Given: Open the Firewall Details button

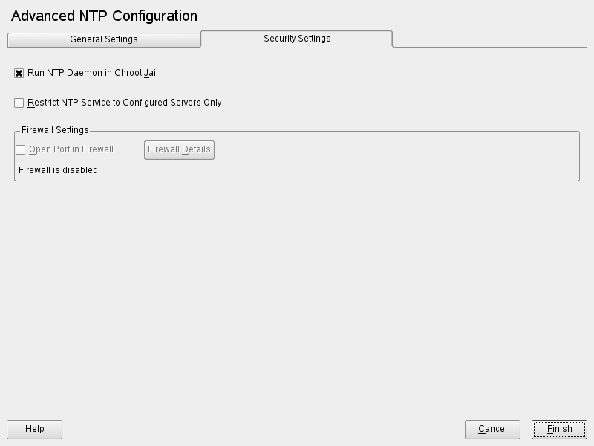Looking at the screenshot, I should click(179, 149).
